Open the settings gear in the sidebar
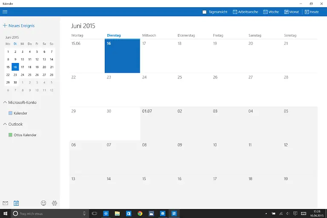 (54, 203)
